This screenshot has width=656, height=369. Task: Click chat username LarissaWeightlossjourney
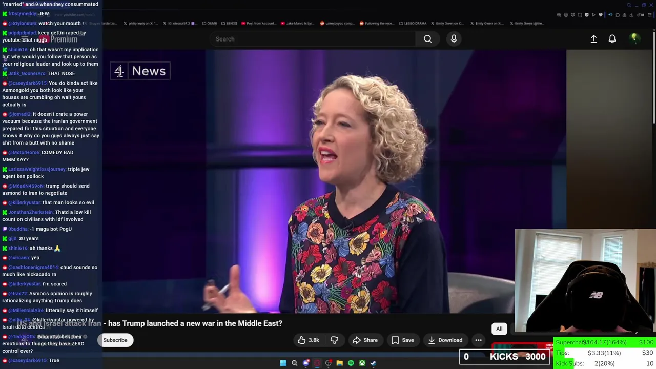pyautogui.click(x=37, y=169)
